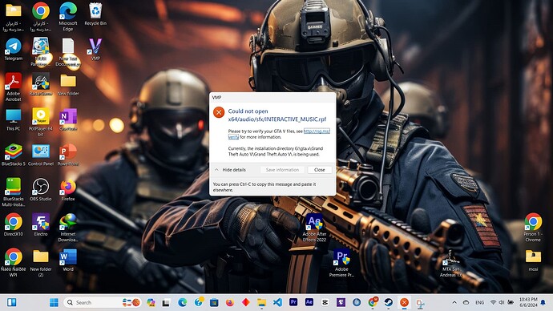This screenshot has height=311, width=553.
Task: Launch the BlueStacks Multi-Instance shortcut
Action: (14, 192)
